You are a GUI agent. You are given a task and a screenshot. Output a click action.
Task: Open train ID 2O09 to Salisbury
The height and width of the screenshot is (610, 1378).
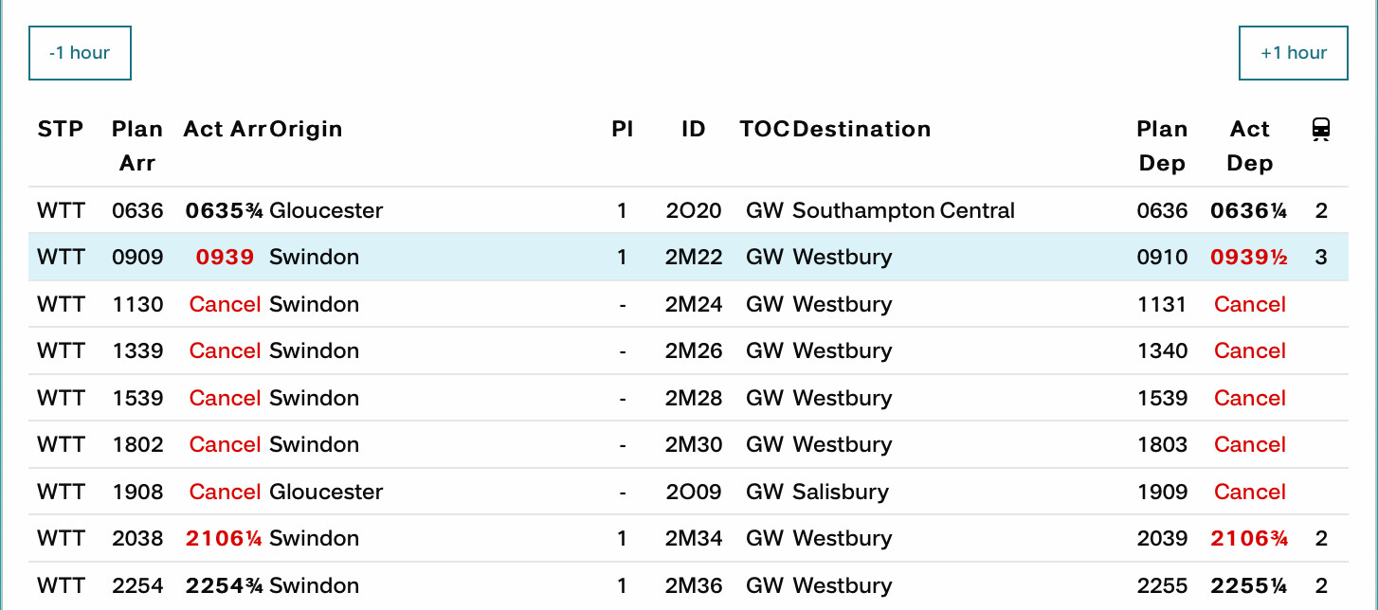[x=694, y=492]
